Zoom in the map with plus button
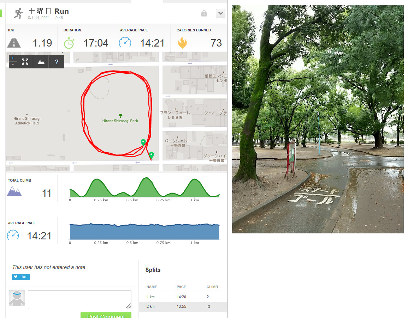Image resolution: width=408 pixels, height=318 pixels. click(13, 58)
